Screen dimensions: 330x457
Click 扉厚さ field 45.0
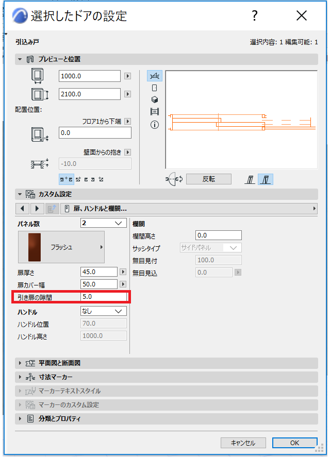99,272
